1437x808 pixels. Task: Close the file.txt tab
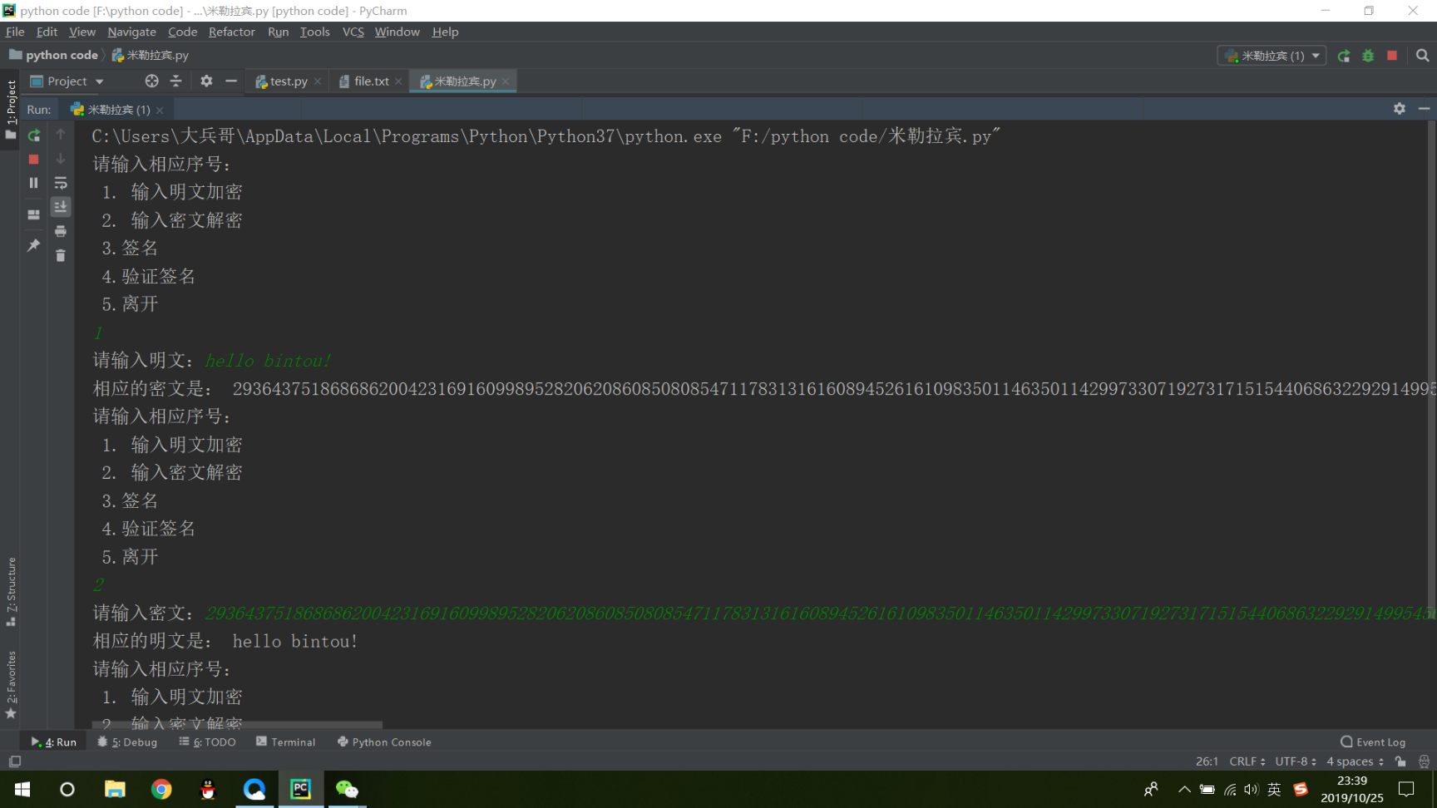coord(398,81)
